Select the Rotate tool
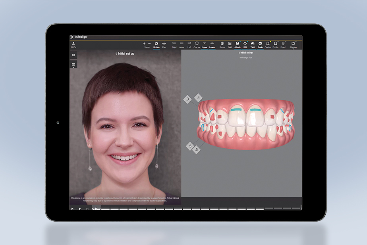 (156, 44)
